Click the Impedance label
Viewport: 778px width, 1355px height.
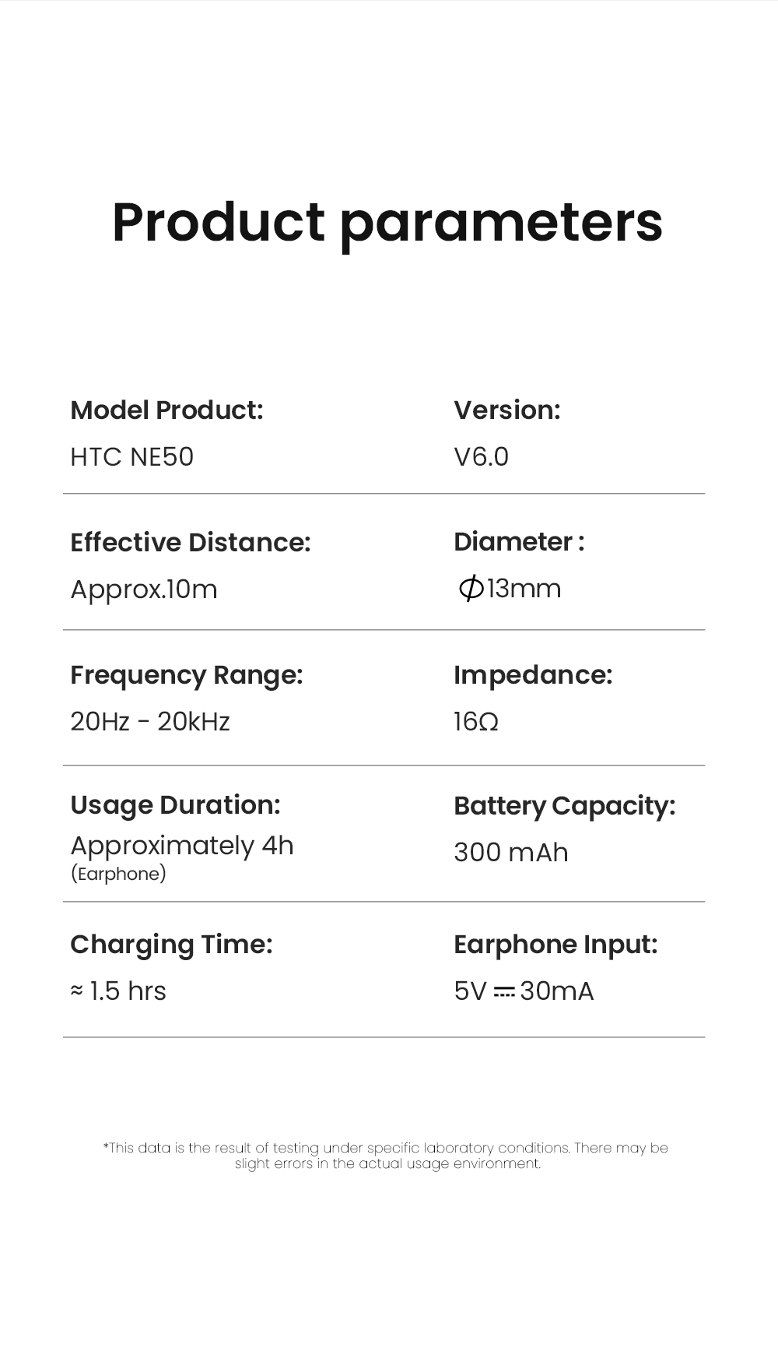(x=533, y=675)
